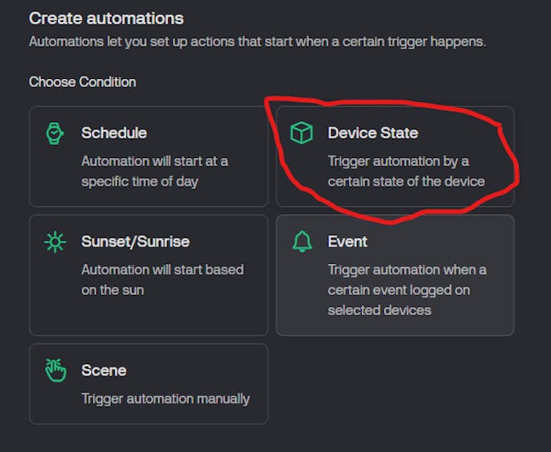Click the tapping hand icon for Scene
551x452 pixels.
coord(54,371)
